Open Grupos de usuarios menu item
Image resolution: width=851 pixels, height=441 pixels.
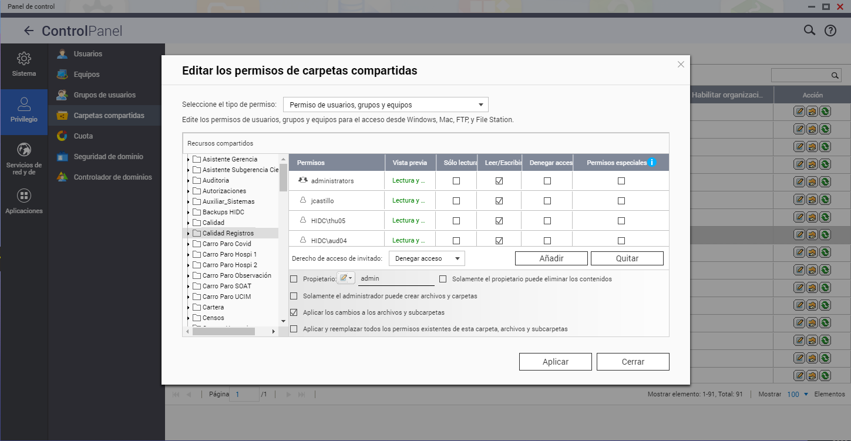105,95
